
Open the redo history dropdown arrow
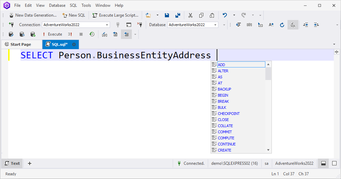(x=253, y=15)
